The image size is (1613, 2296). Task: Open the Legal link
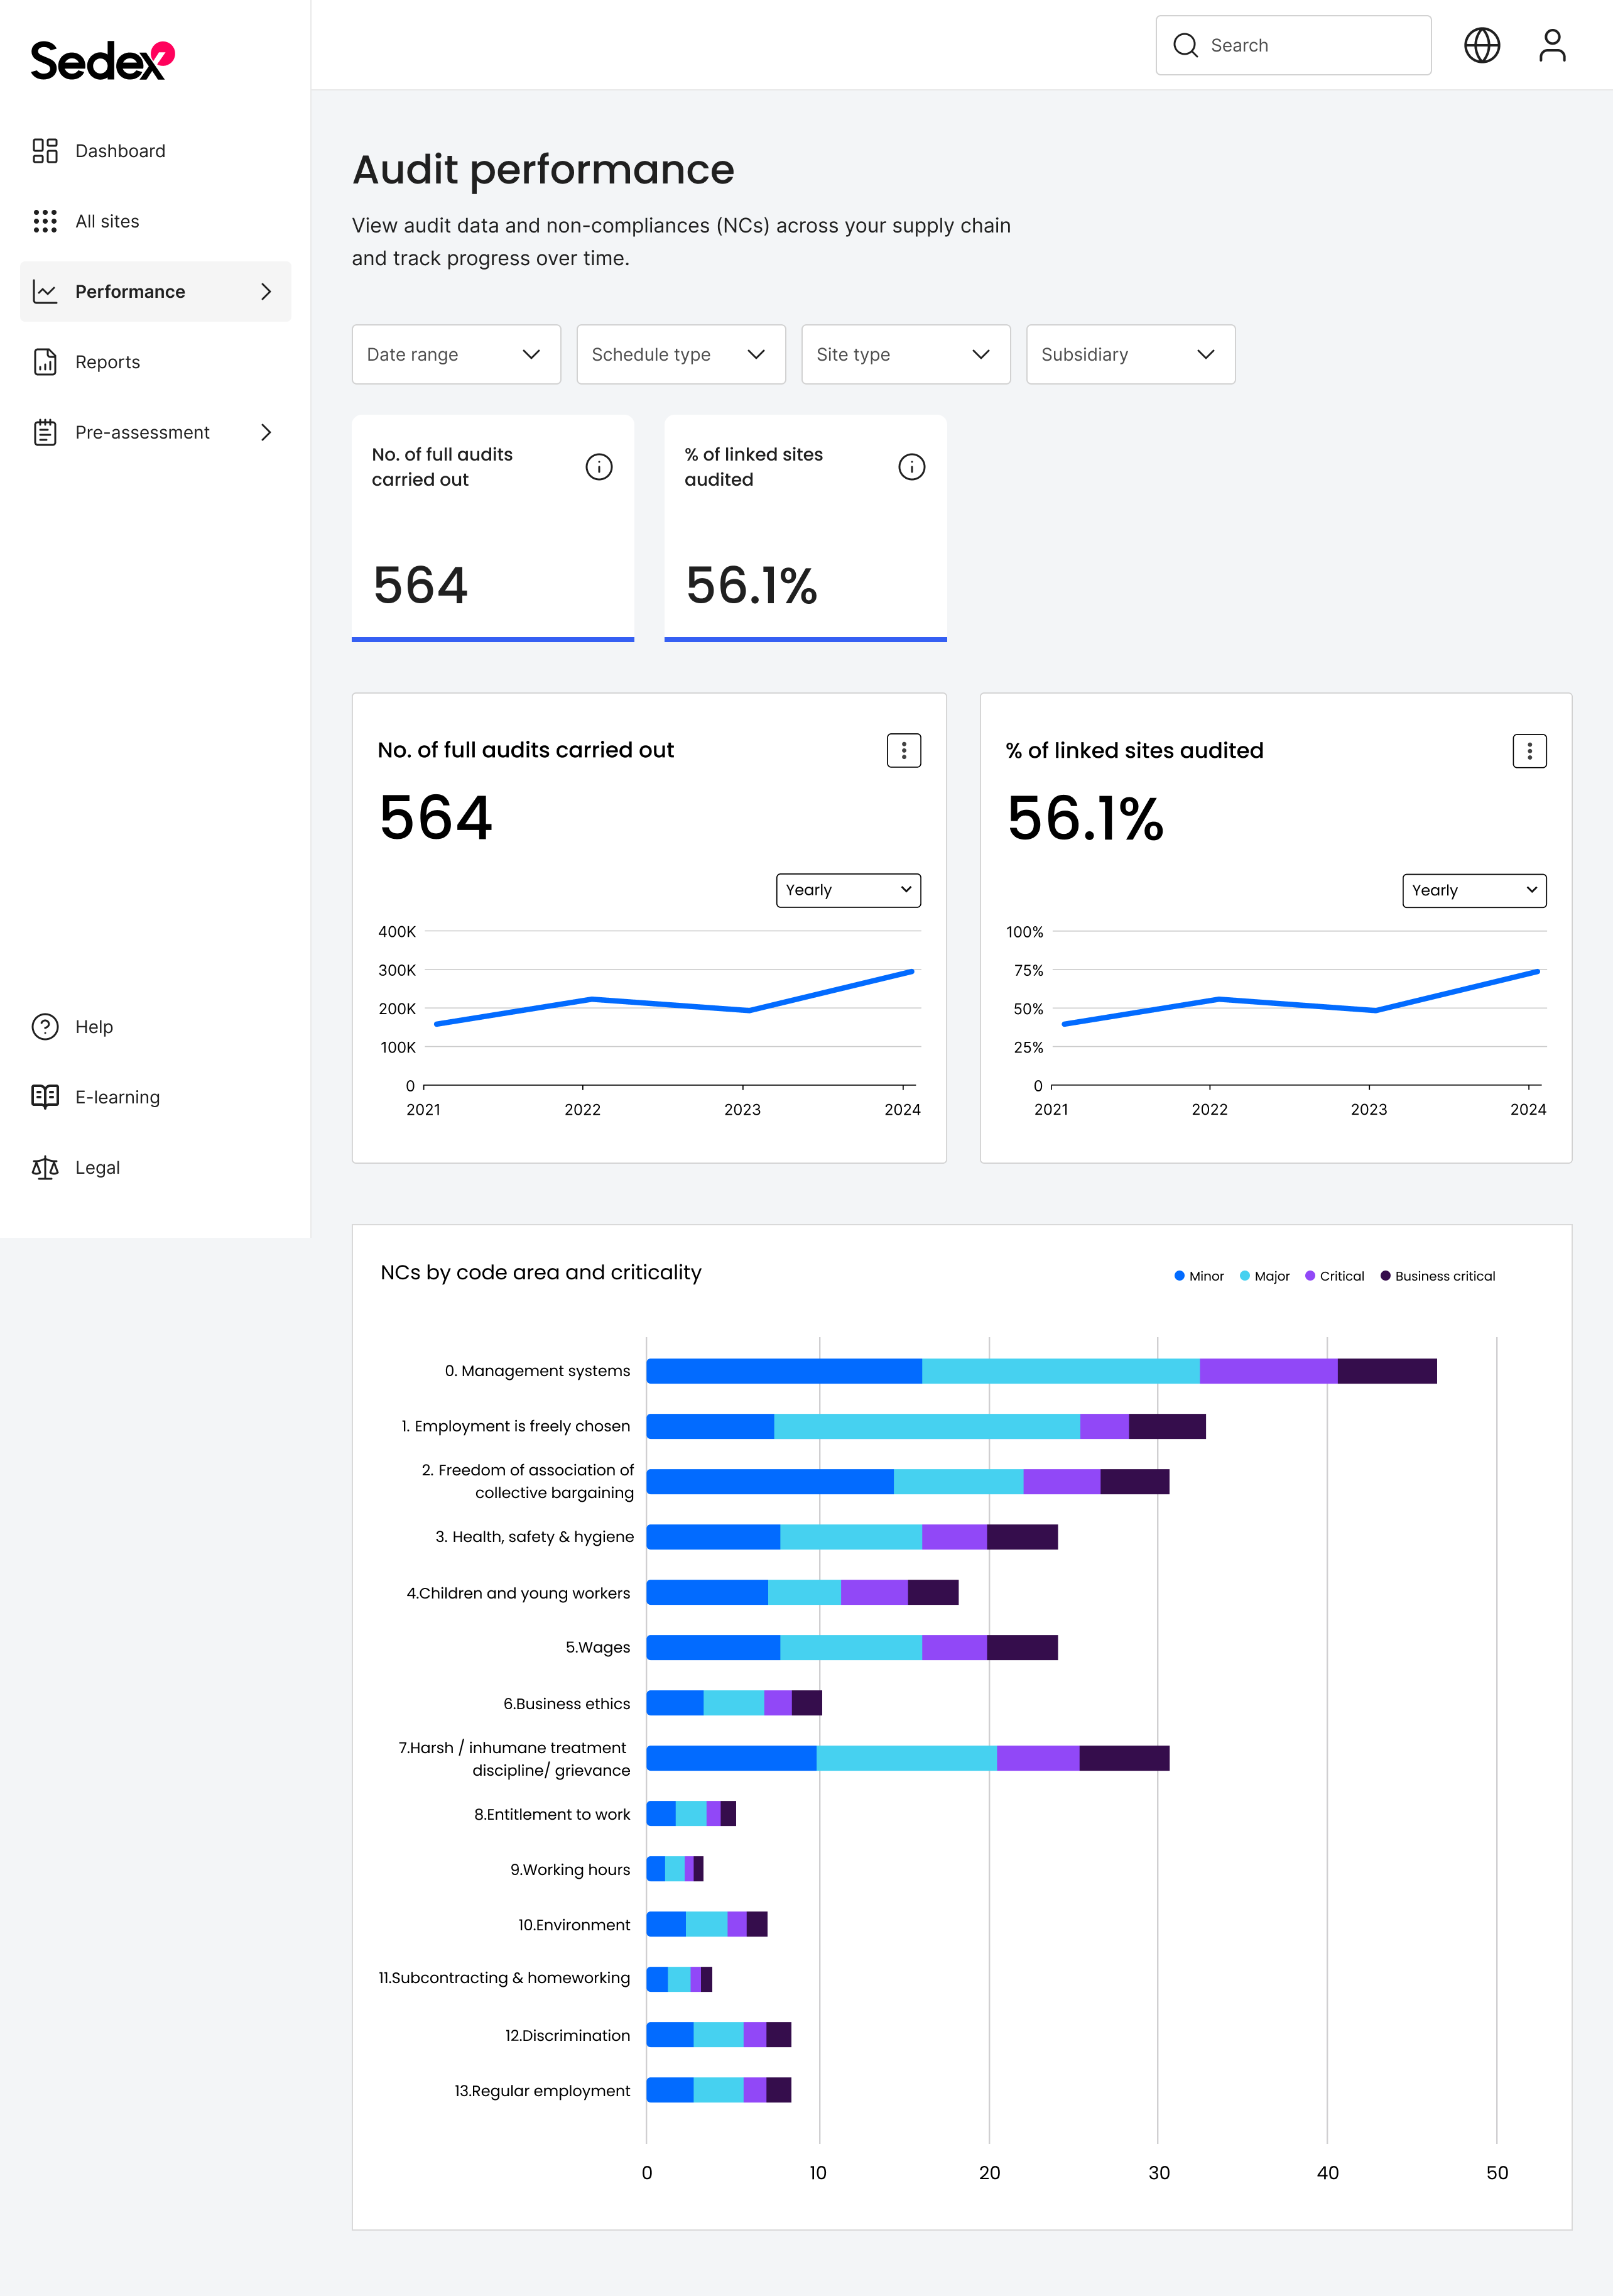[97, 1167]
